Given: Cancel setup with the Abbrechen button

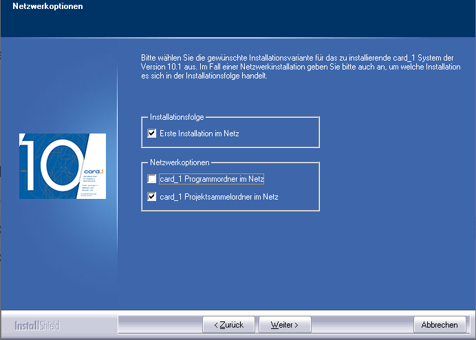Looking at the screenshot, I should [439, 324].
